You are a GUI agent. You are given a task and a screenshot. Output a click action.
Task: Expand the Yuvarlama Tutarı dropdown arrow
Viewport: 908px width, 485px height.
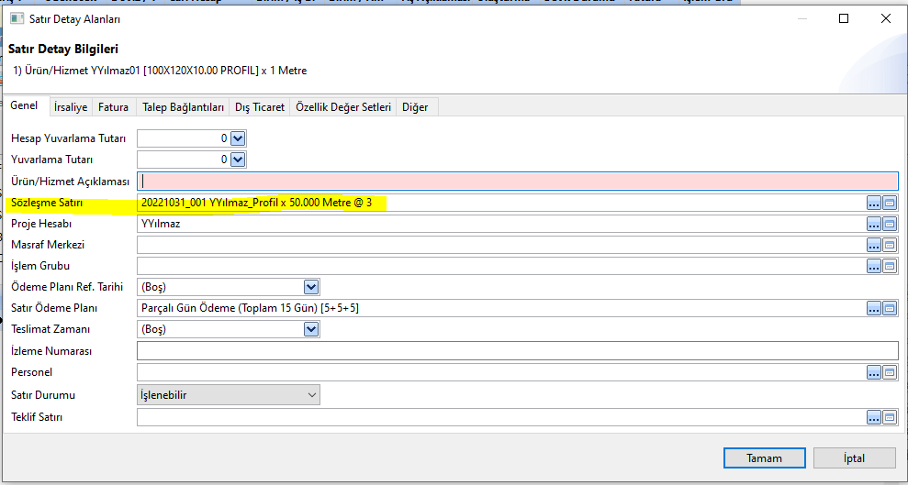(x=238, y=160)
